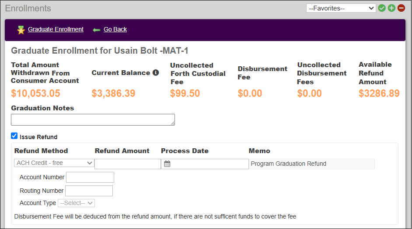Focus the Refund Amount field

(128, 164)
